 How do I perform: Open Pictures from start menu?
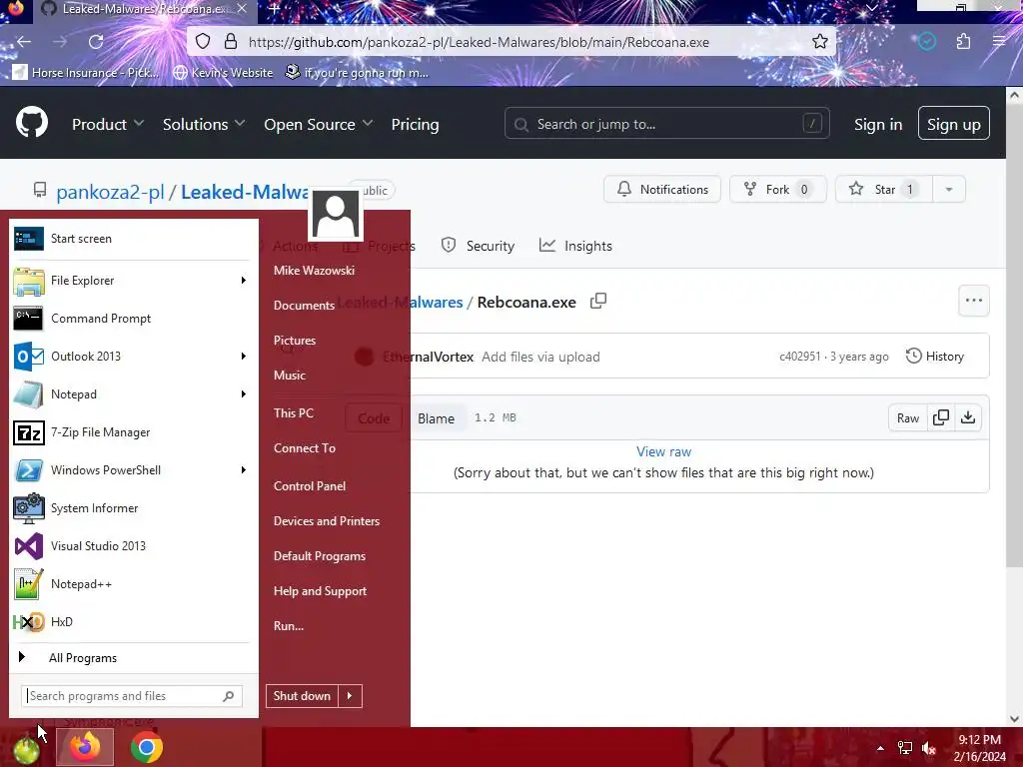(x=295, y=341)
